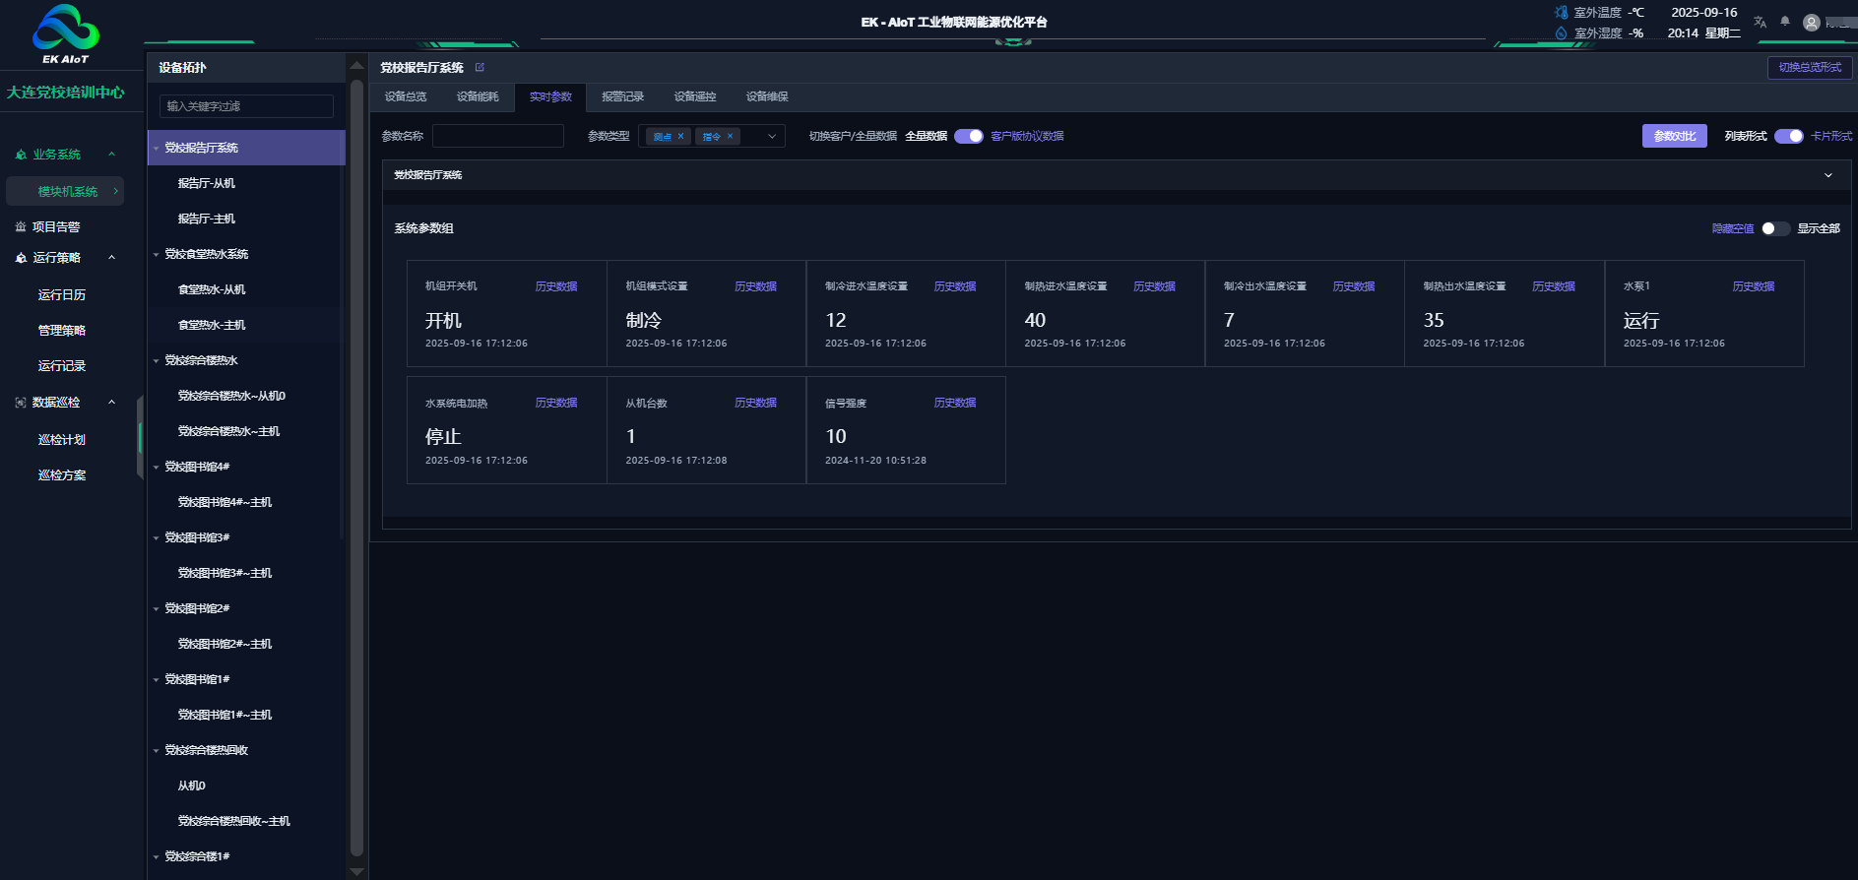Click the external link icon beside 党校报告厅系统 title
Viewport: 1858px width, 880px height.
pos(480,68)
